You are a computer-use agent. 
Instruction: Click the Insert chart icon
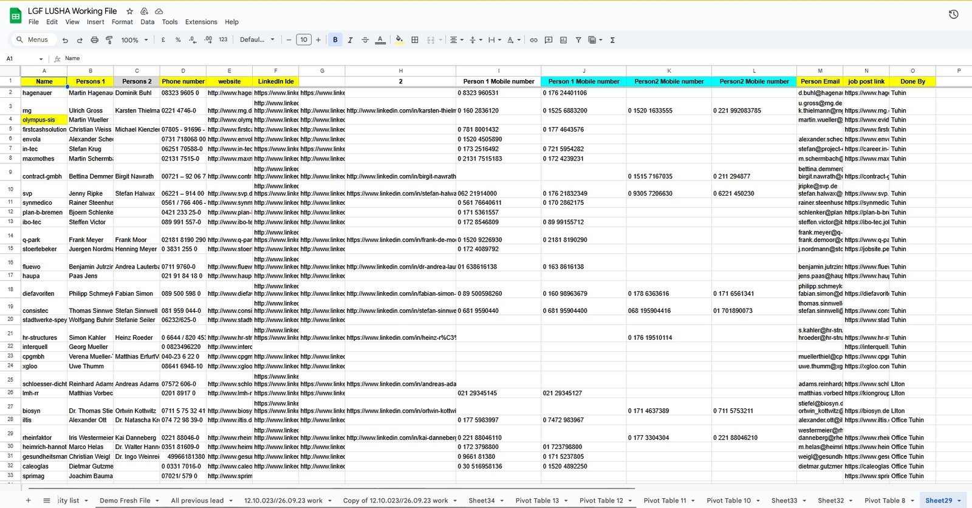563,40
